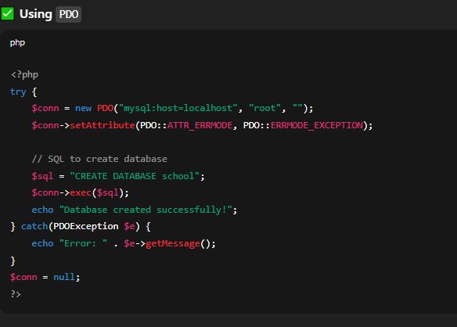Click the closing ?> tag

pyautogui.click(x=16, y=294)
